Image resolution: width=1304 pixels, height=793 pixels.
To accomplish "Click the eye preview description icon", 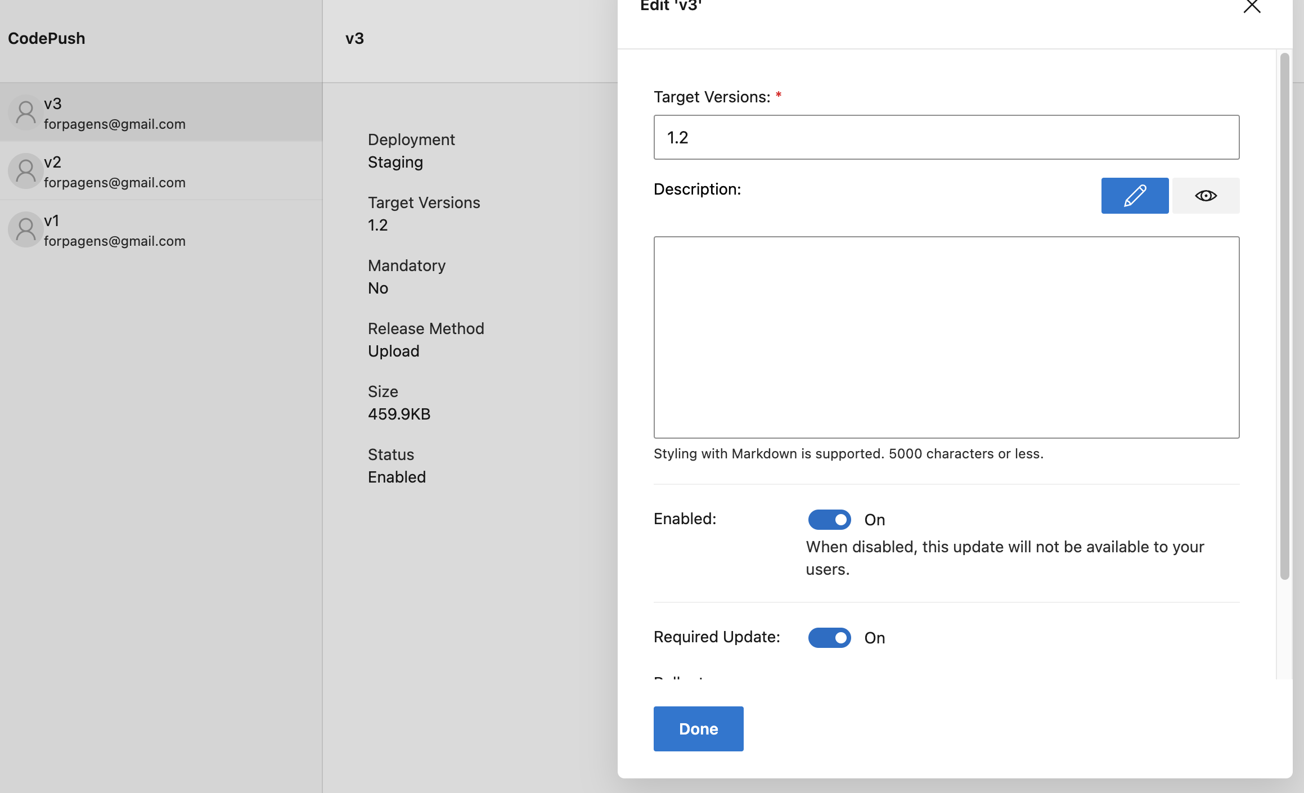I will (1205, 196).
